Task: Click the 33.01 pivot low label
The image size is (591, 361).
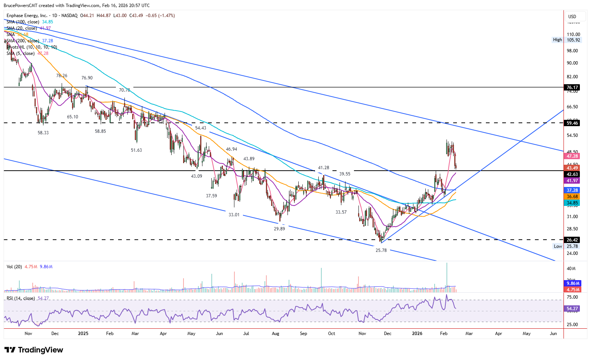Action: [234, 215]
